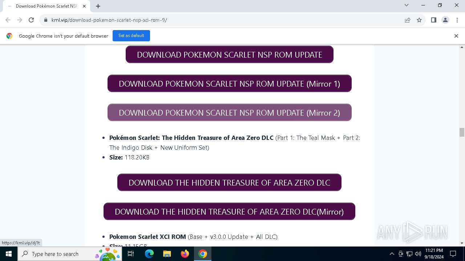Open the Chrome profile menu
The width and height of the screenshot is (465, 261).
click(445, 20)
